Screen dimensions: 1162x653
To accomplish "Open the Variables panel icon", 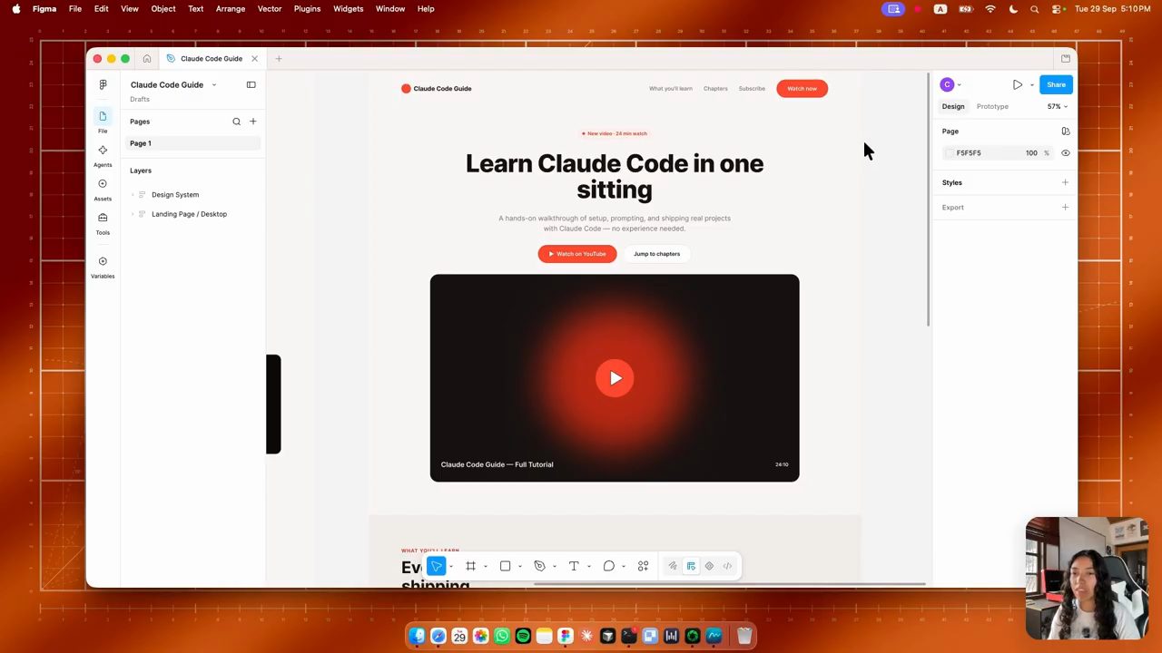I will (103, 261).
